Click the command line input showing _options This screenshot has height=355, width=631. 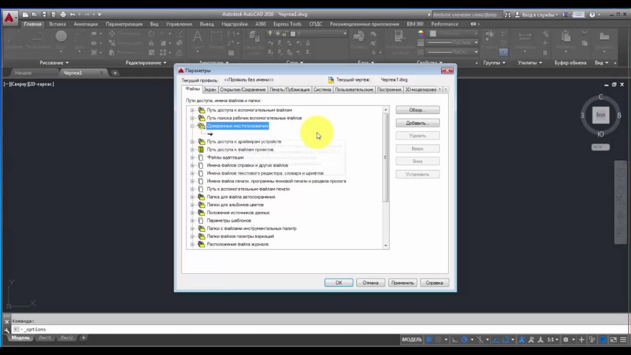coord(320,329)
